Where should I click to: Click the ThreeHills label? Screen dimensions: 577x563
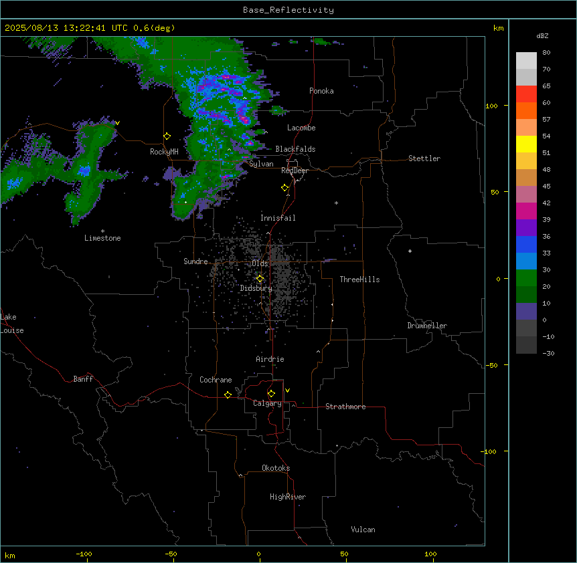359,279
